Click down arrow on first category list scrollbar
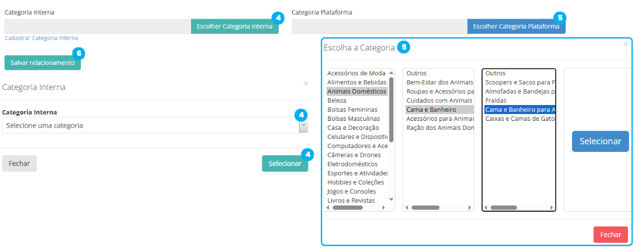The image size is (637, 249). point(391,199)
